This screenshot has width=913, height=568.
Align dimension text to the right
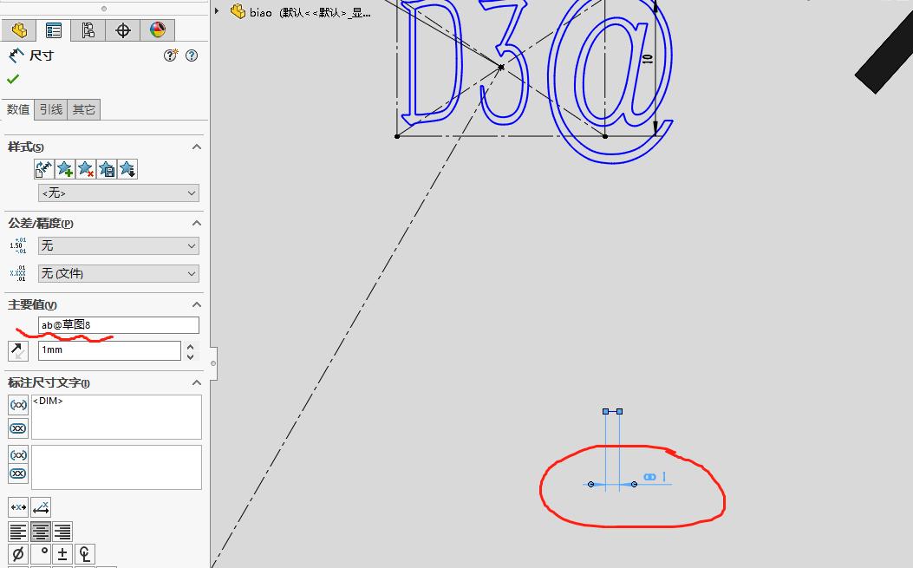tap(62, 531)
